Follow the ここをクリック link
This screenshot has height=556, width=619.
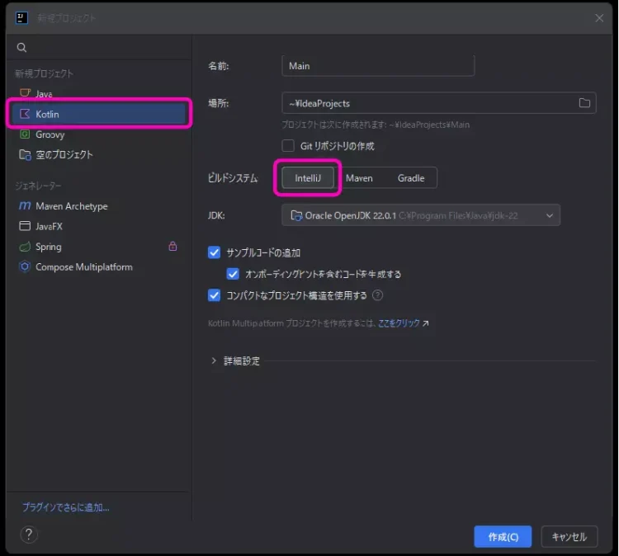pos(399,323)
